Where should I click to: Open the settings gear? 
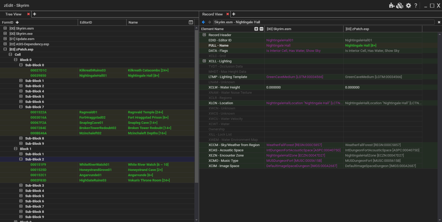pyautogui.click(x=408, y=5)
